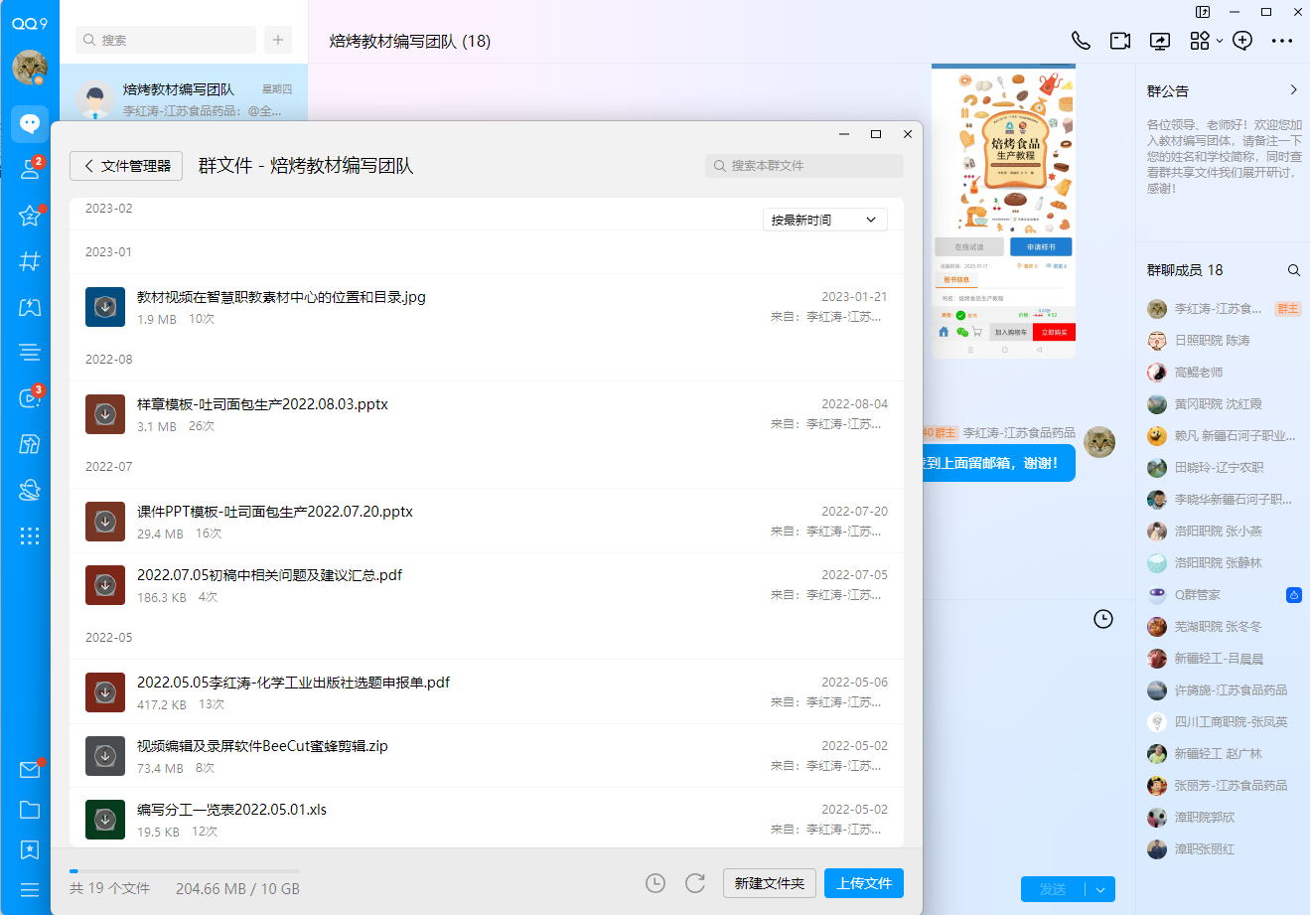Select member 新疆轻工 赵广林

pos(1224,754)
